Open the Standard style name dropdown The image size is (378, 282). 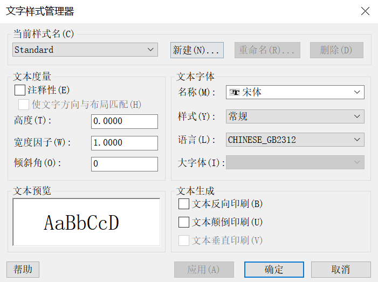click(85, 50)
